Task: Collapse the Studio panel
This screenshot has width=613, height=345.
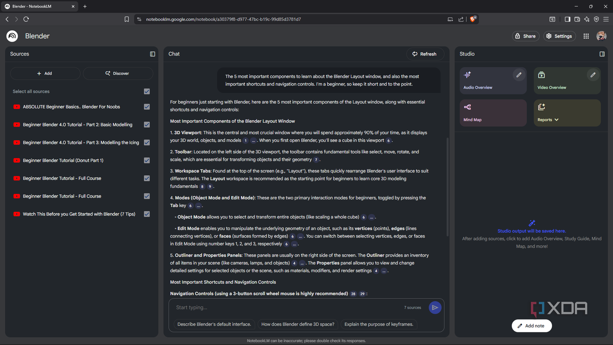Action: [602, 54]
